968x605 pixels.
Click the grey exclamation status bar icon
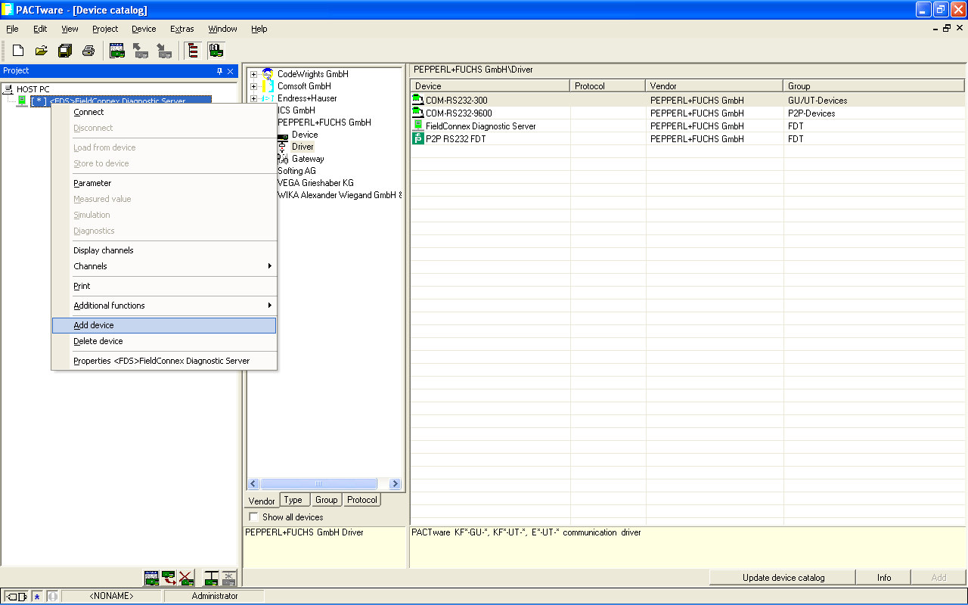point(52,597)
